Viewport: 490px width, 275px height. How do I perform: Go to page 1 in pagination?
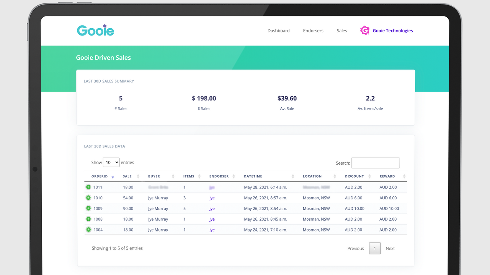[375, 248]
